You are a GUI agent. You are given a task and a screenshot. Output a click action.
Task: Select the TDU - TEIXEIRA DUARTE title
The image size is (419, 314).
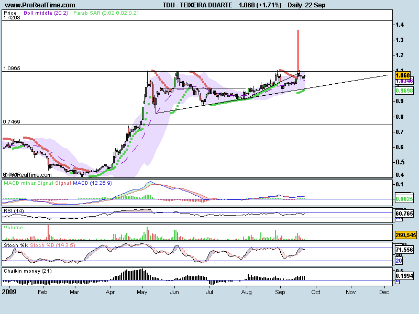pyautogui.click(x=197, y=5)
